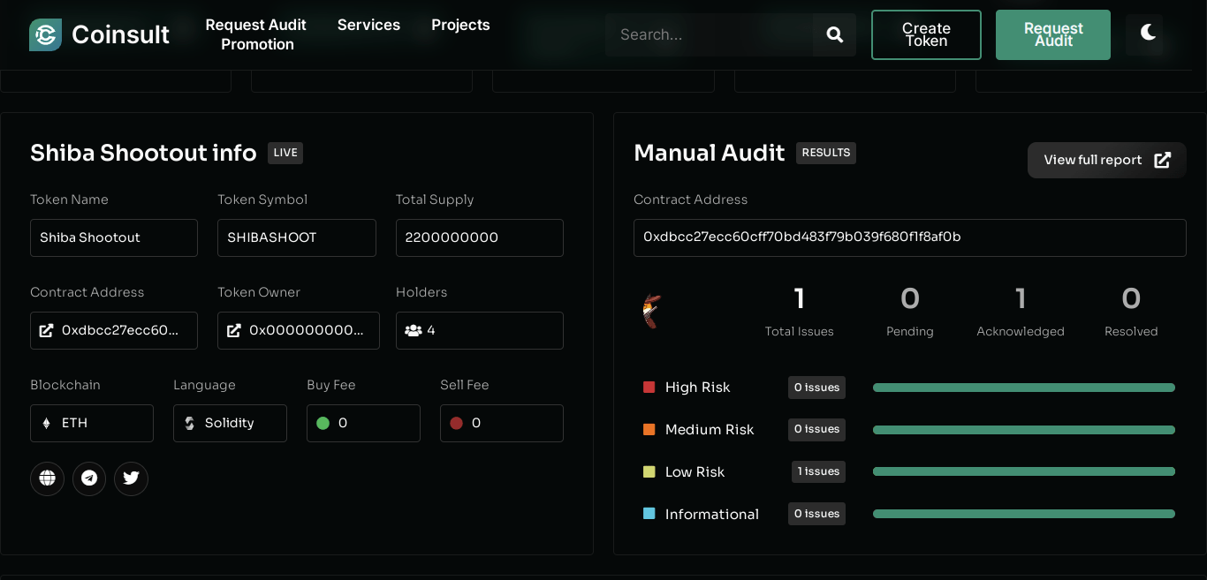The height and width of the screenshot is (580, 1207).
Task: Click the High Risk progress bar
Action: 1024,388
